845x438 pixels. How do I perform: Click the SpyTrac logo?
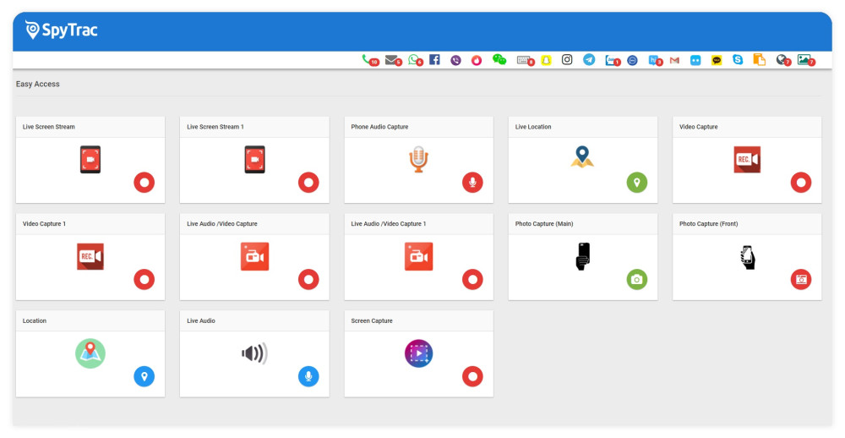(62, 30)
